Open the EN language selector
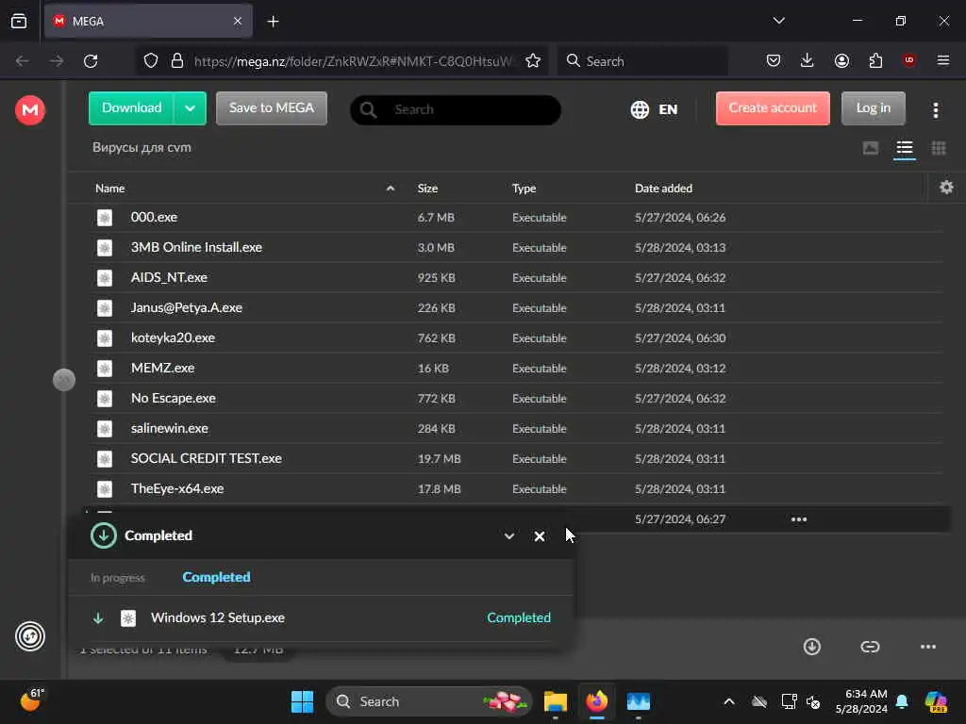The image size is (966, 724). point(655,109)
